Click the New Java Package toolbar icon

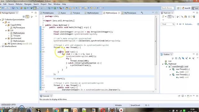[21, 8]
